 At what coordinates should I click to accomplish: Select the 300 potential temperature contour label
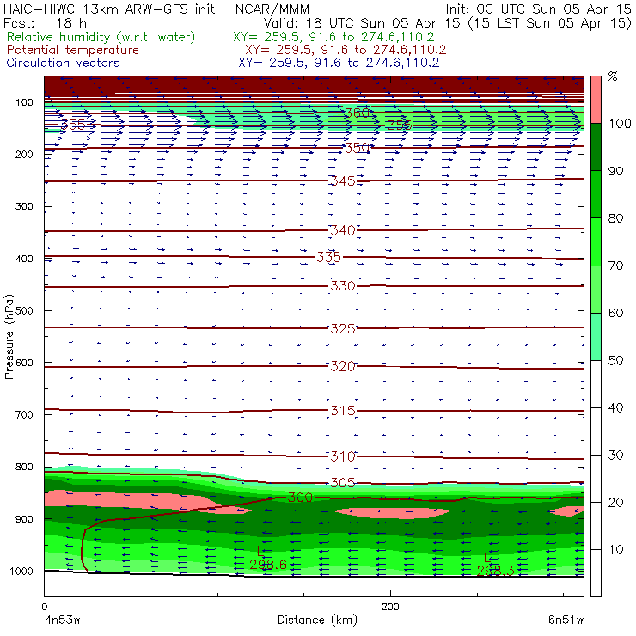300,498
